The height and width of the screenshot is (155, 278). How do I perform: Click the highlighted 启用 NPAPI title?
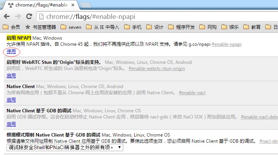[x=19, y=38]
